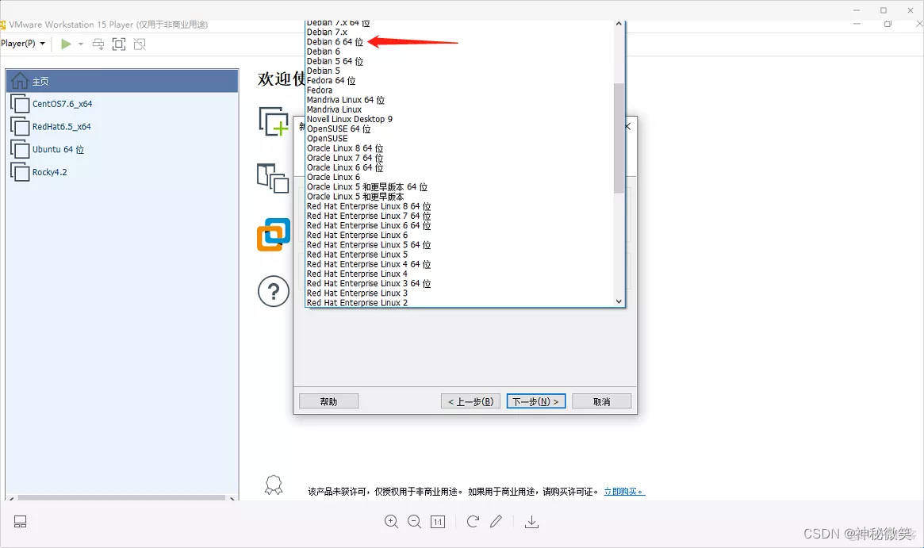
Task: Choose Red Hat Enterprise Linux 7 64 位
Action: 368,216
